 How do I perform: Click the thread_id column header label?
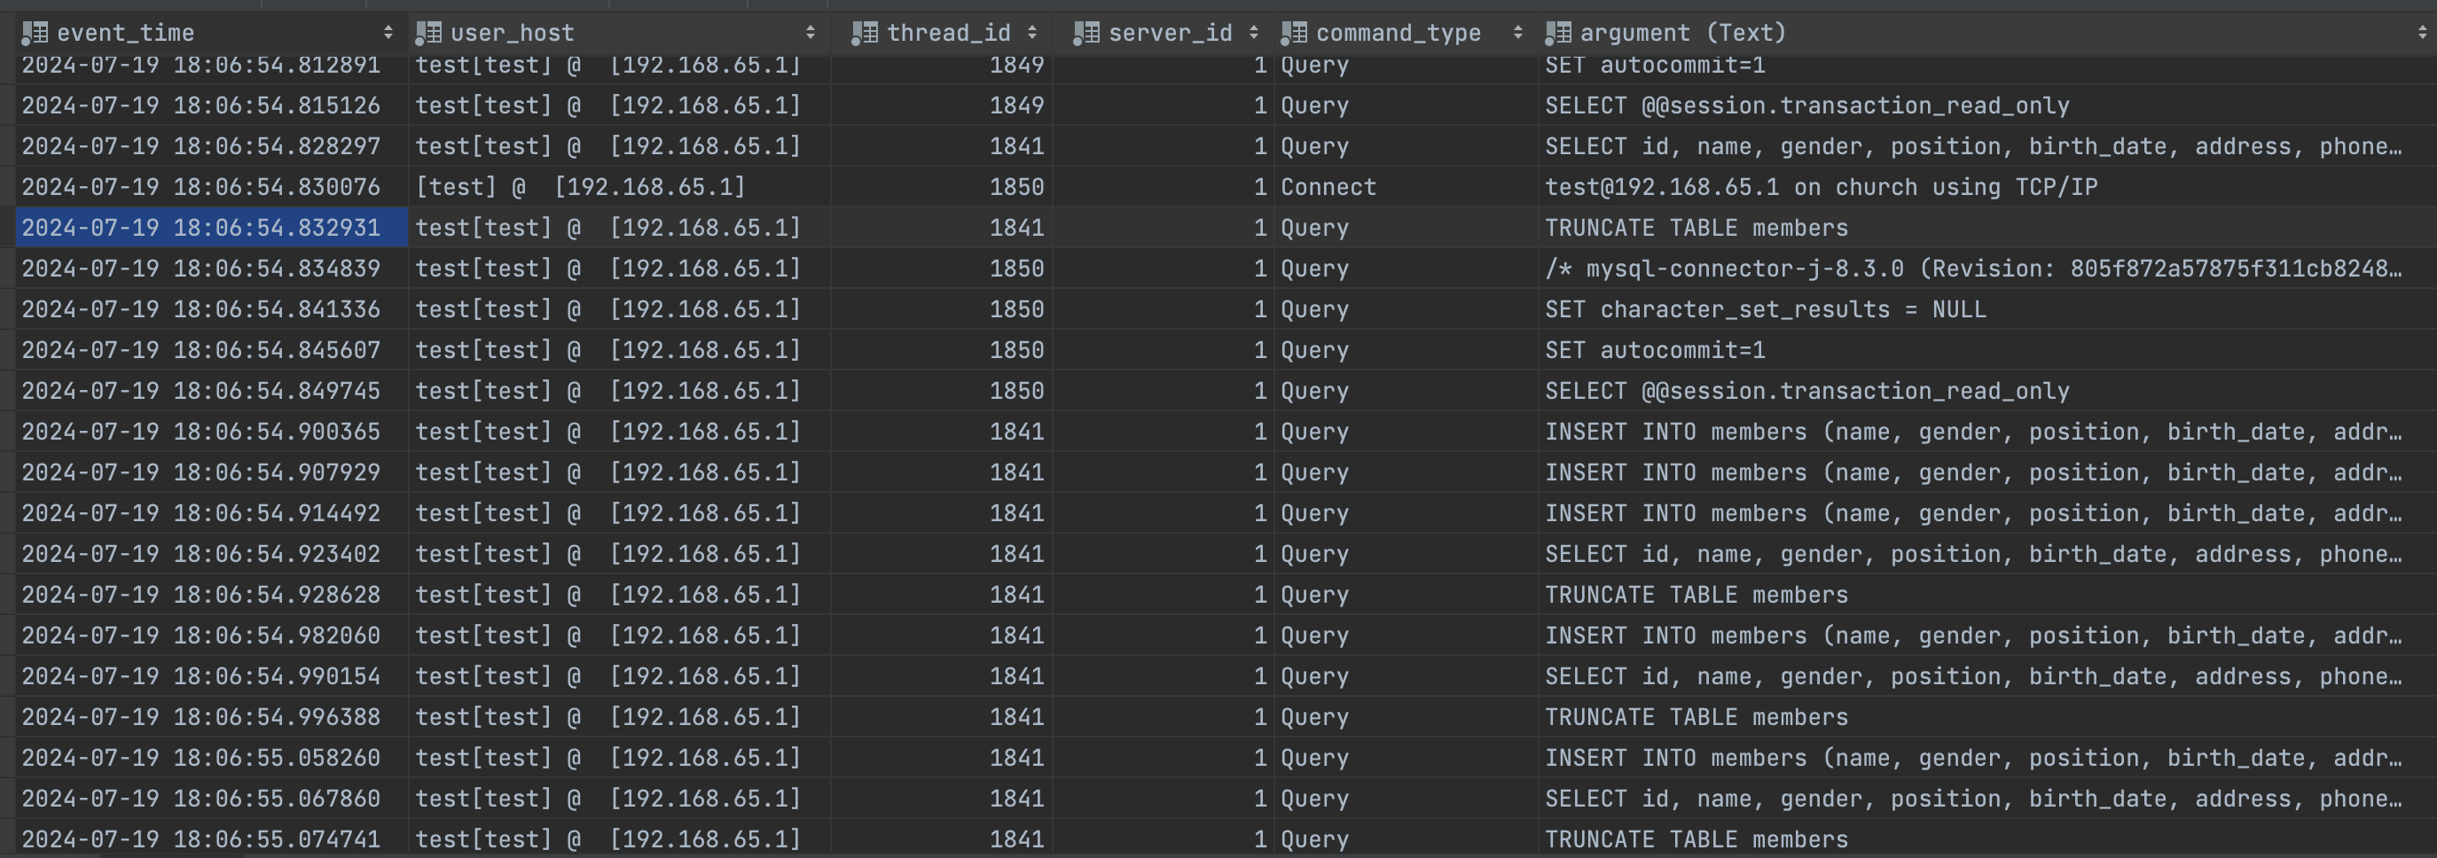pyautogui.click(x=949, y=33)
